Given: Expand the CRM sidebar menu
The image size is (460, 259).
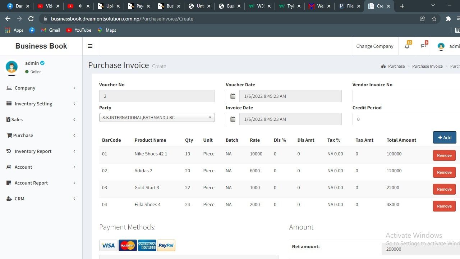Looking at the screenshot, I should pyautogui.click(x=19, y=199).
